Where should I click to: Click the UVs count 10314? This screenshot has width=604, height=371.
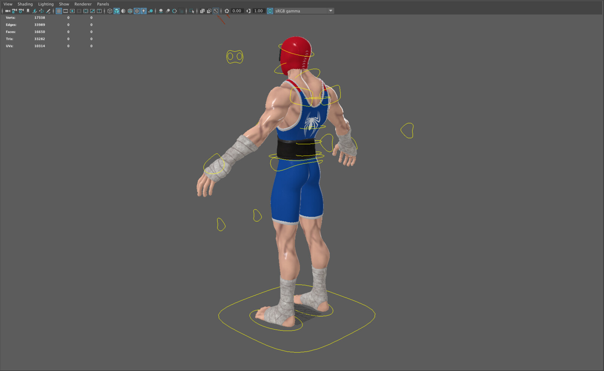(x=40, y=46)
